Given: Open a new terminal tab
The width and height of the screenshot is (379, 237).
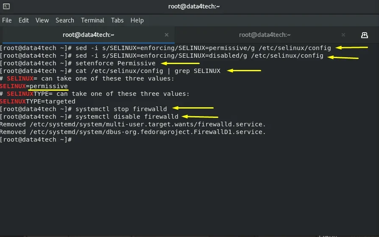Looking at the screenshot, I should pyautogui.click(x=364, y=35).
